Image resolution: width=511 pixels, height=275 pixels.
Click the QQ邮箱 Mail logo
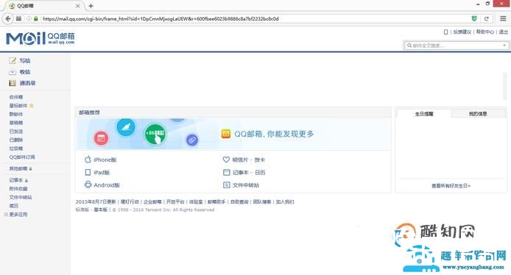[40, 38]
